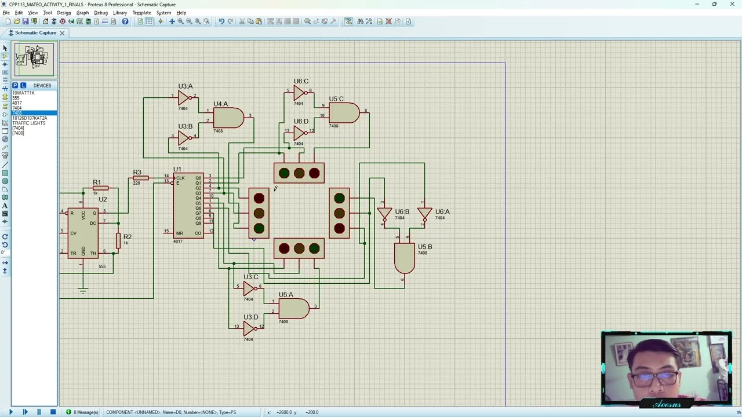Click the L library manage button
Screen dimensions: 742x417
[23, 85]
